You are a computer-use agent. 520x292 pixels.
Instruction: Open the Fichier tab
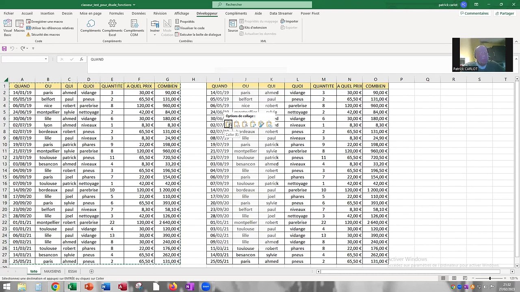click(9, 13)
